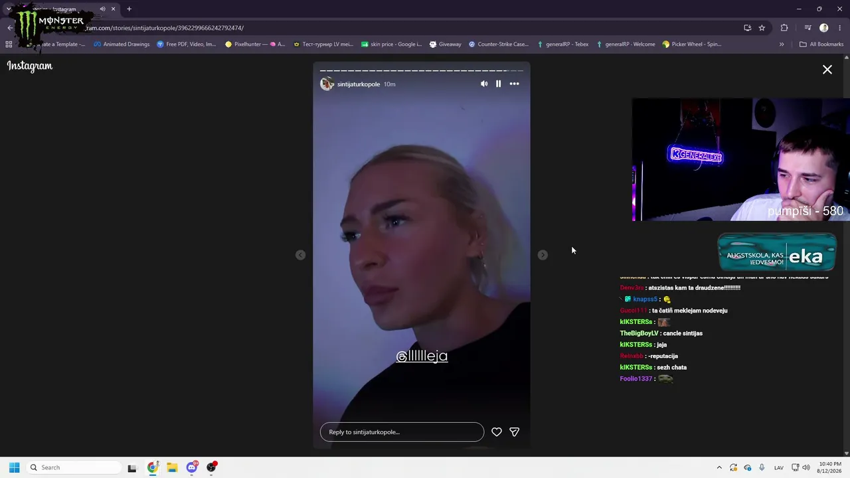Open the Animated Drawings bookmark
850x478 pixels.
[122, 44]
